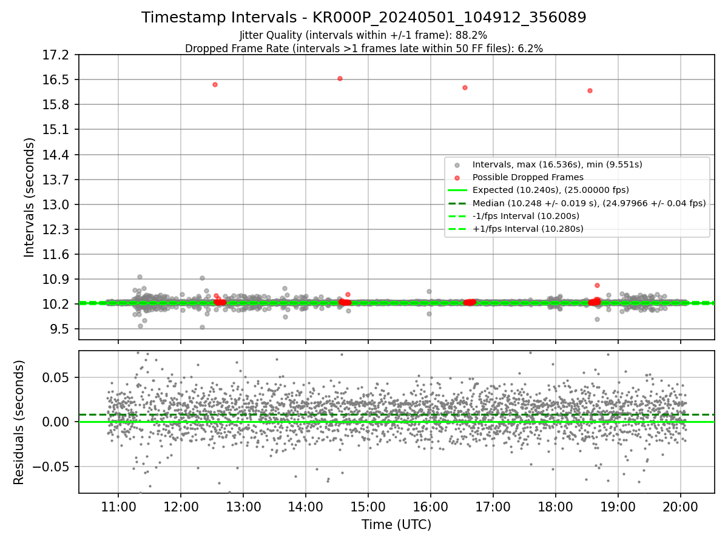The height and width of the screenshot is (546, 728).
Task: Click the gray dot marker in the legend
Action: [457, 165]
